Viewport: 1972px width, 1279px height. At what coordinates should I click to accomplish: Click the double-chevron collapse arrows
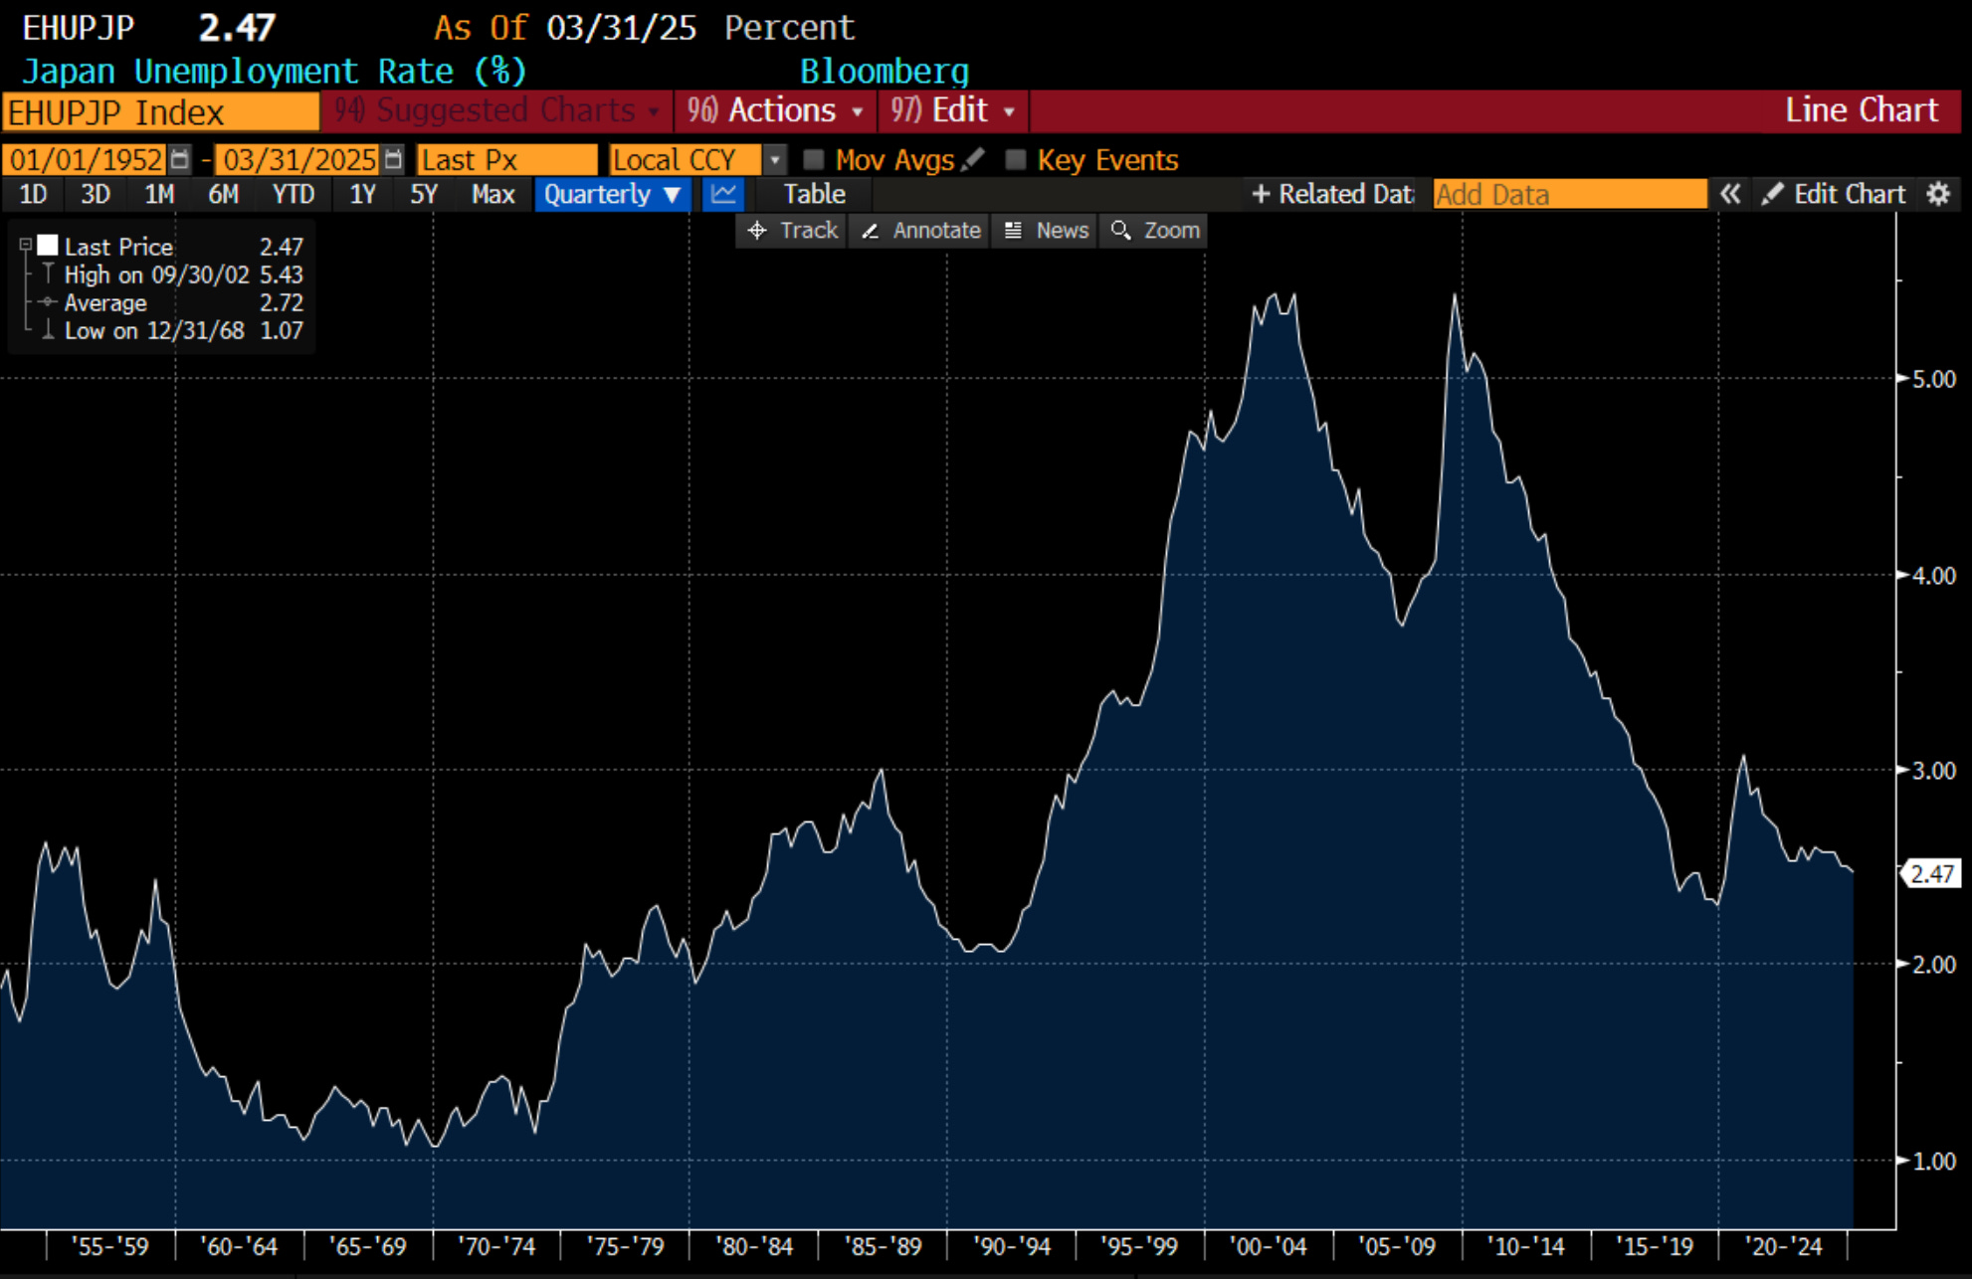click(1730, 194)
